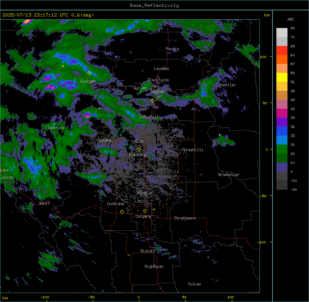Select the Okotoks label
This screenshot has width=309, height=302.
(148, 251)
